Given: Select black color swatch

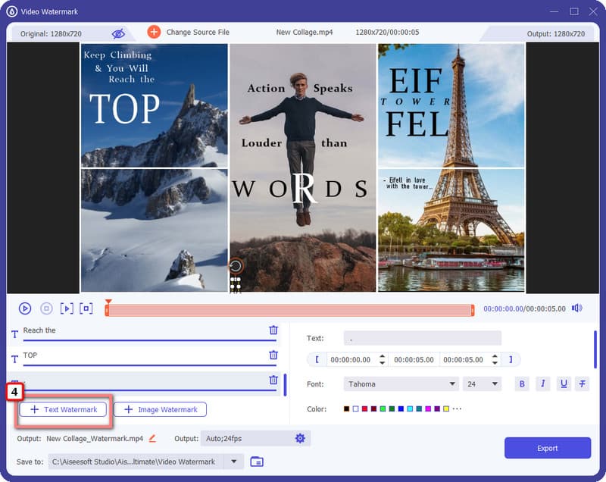Looking at the screenshot, I should point(347,409).
